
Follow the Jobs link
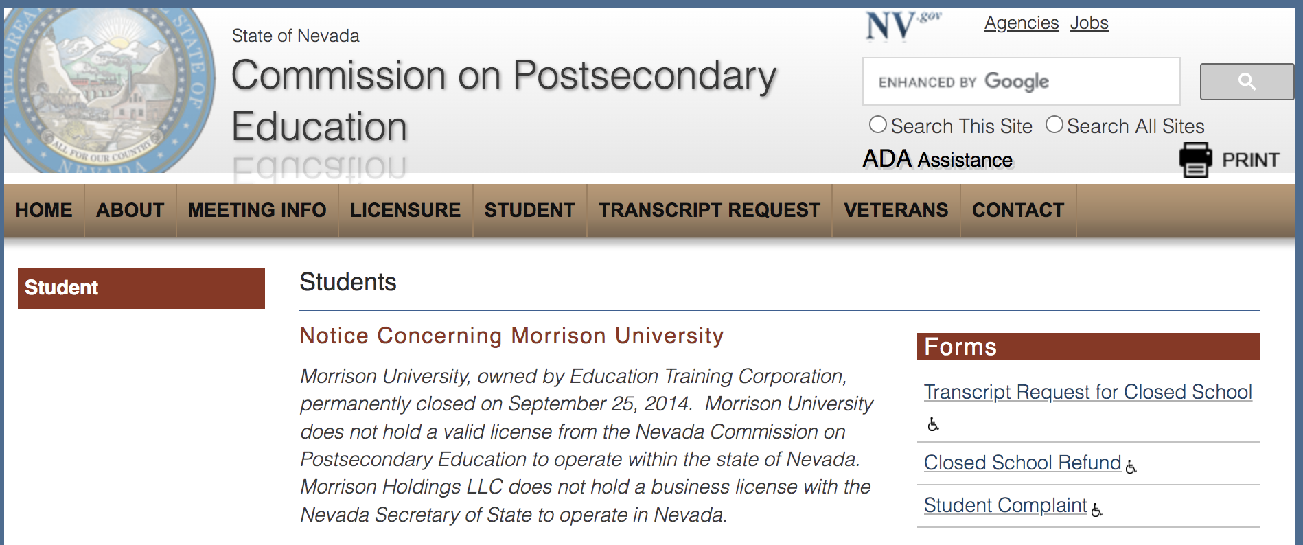(1089, 23)
